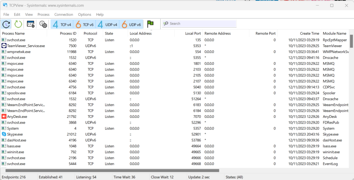Click the Skype.exe process icon
This screenshot has width=354, height=180.
pyautogui.click(x=4, y=134)
